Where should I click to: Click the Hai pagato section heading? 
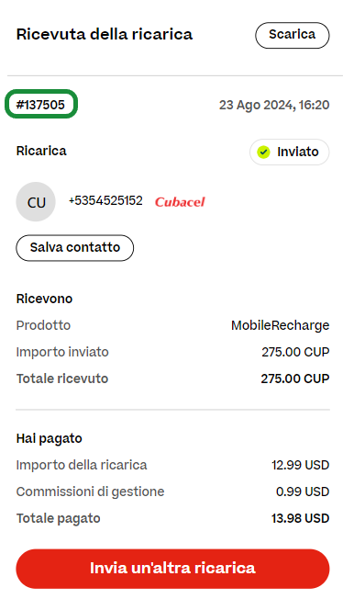coord(49,438)
